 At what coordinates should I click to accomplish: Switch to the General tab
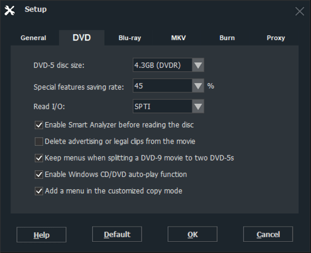pos(34,38)
